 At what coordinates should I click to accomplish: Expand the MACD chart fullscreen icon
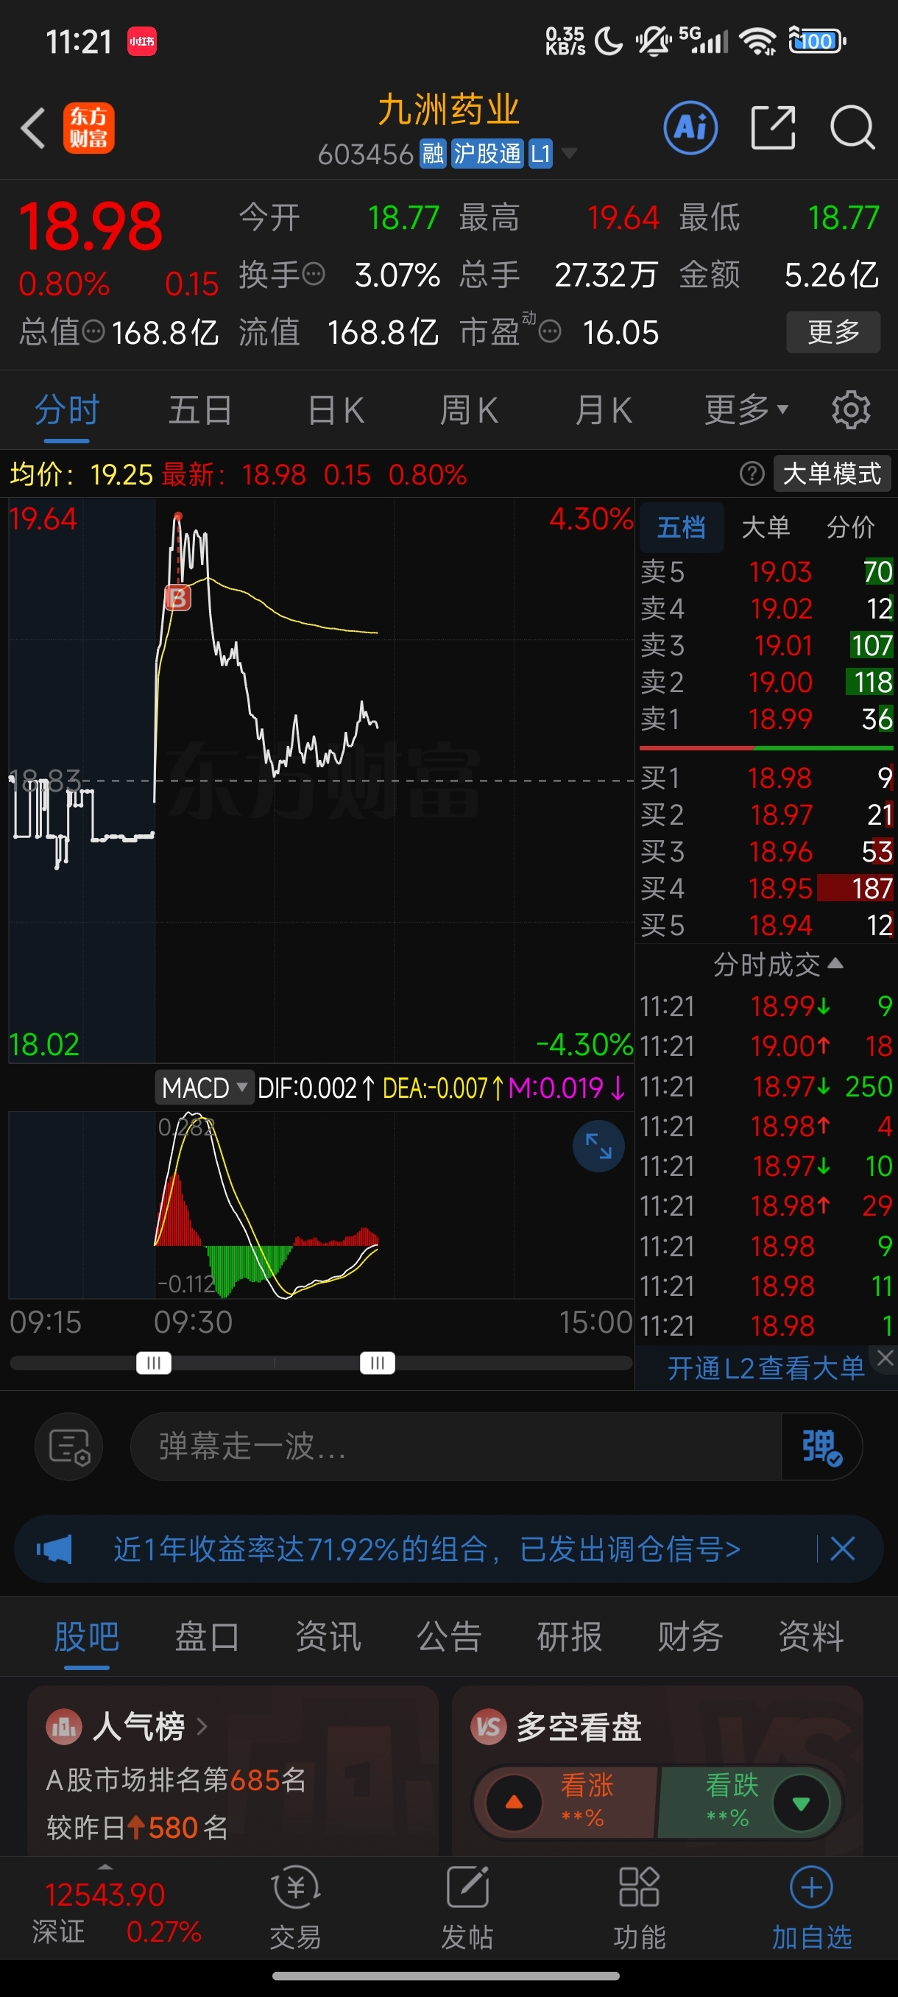[598, 1146]
